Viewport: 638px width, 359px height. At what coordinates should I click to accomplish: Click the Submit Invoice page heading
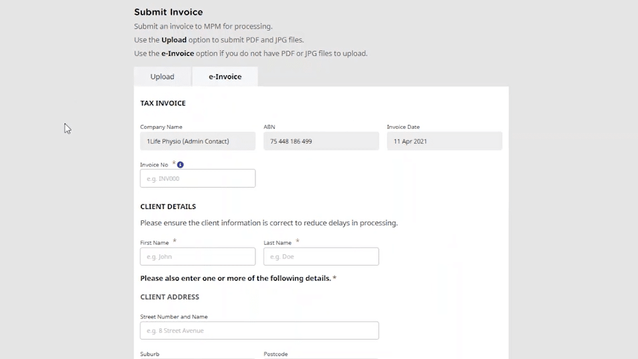tap(168, 12)
